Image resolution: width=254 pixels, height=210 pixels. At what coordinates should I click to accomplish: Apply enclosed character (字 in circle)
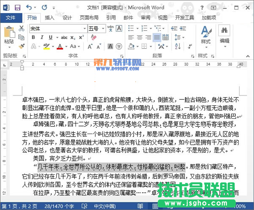119,47
